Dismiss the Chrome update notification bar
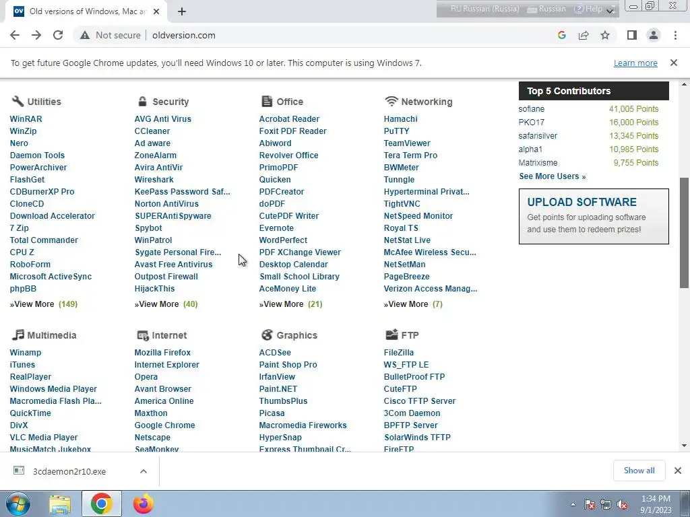Viewport: 690px width, 517px height. (674, 63)
